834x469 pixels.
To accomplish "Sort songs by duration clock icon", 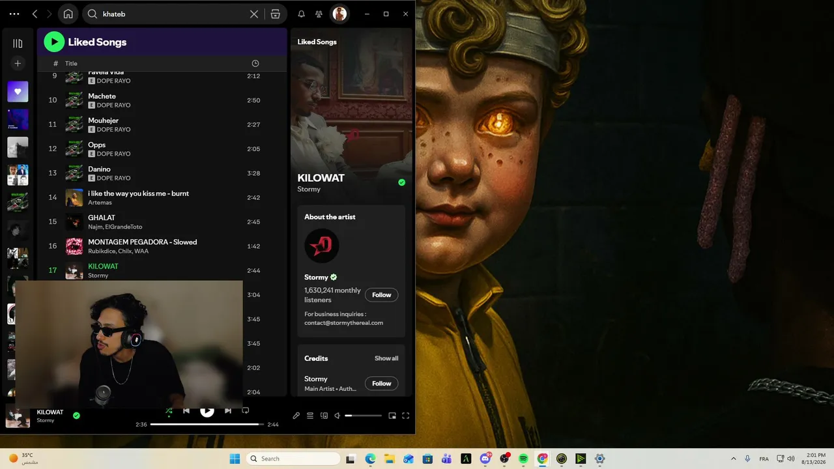I will click(x=255, y=63).
